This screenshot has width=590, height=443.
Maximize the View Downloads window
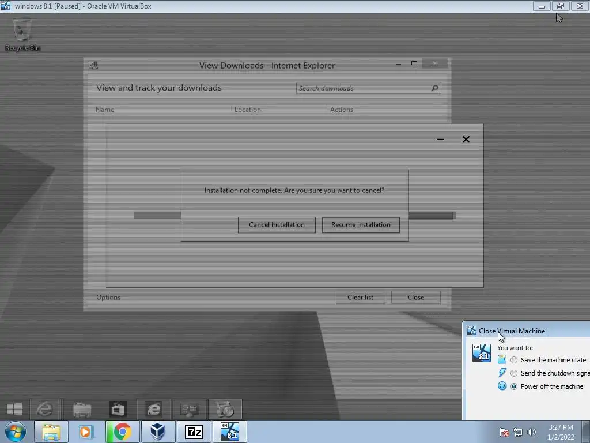point(414,63)
